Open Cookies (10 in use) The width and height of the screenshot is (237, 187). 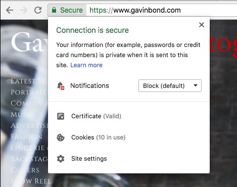pos(99,137)
